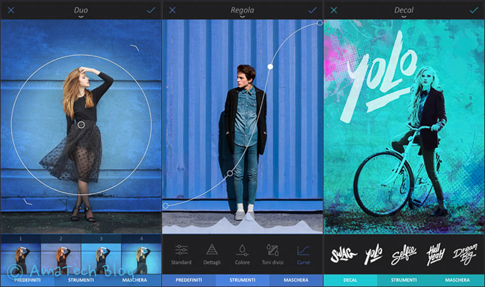Open the Decal tab in bottom bar
Image resolution: width=485 pixels, height=287 pixels.
pyautogui.click(x=350, y=280)
